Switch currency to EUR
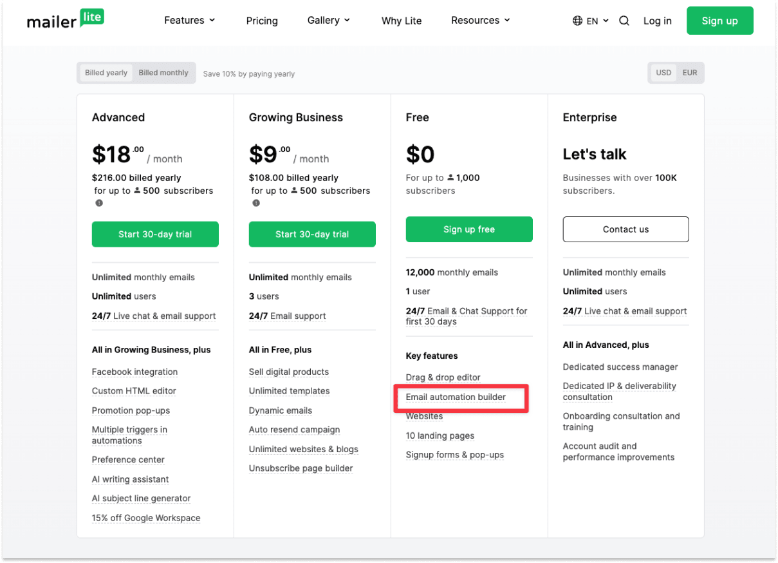The height and width of the screenshot is (563, 778). 689,72
